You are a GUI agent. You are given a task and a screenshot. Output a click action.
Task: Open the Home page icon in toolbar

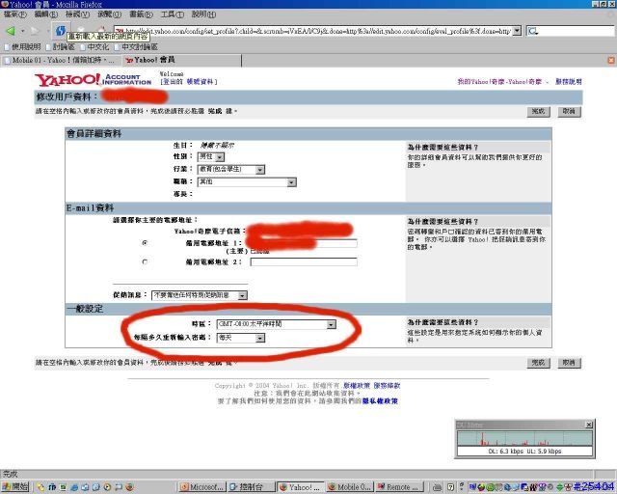[101, 30]
